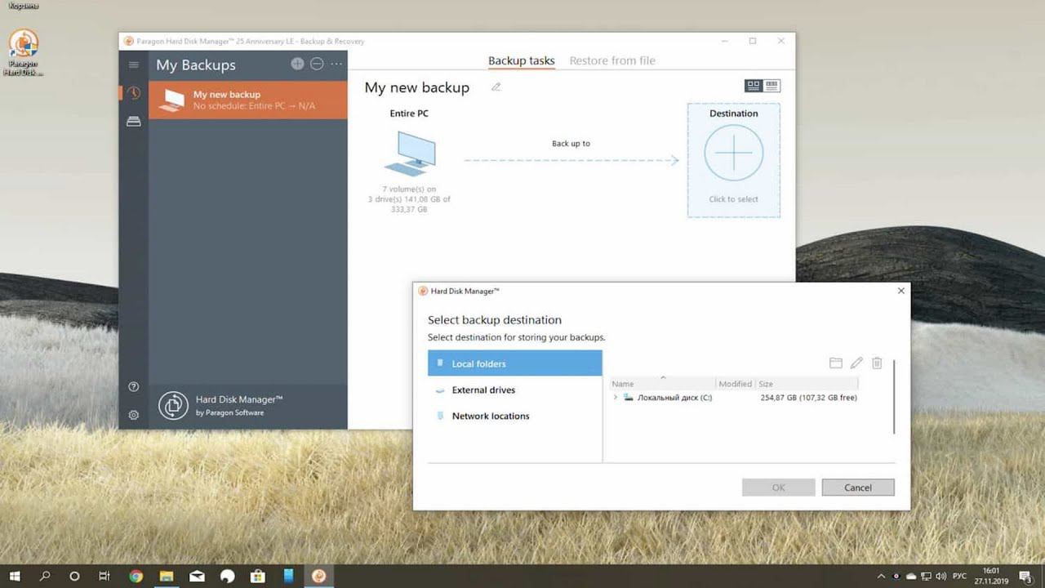The image size is (1045, 588).
Task: Open Microsoft Store from taskbar
Action: tap(257, 576)
